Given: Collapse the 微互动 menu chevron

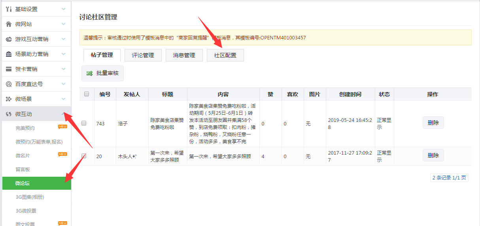Looking at the screenshot, I should (63, 114).
